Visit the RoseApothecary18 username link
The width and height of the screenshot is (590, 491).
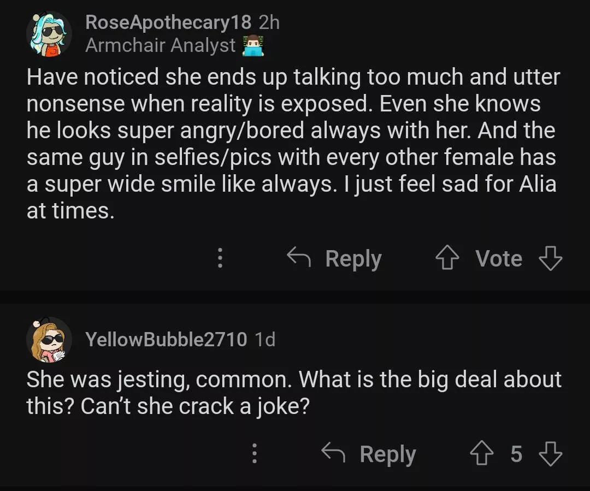tap(168, 22)
